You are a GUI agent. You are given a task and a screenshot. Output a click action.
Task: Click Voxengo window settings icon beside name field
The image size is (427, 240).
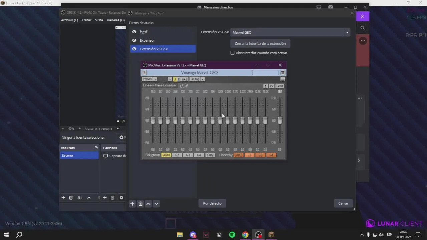click(x=283, y=73)
